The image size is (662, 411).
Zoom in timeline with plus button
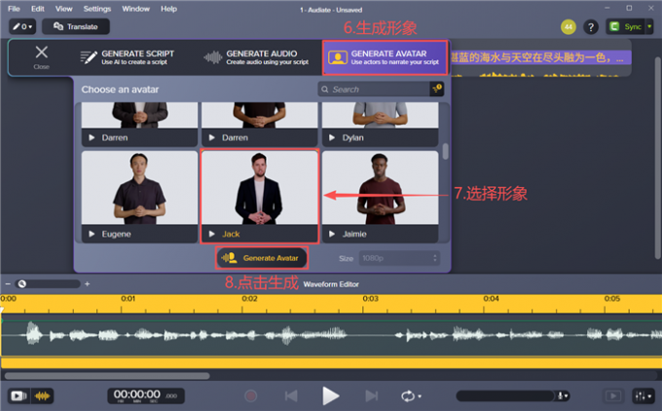[x=87, y=283]
